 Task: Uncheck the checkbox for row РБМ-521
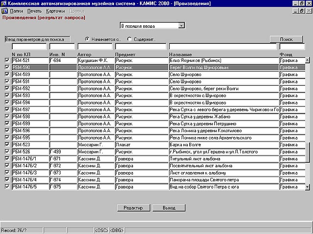[x=7, y=60]
